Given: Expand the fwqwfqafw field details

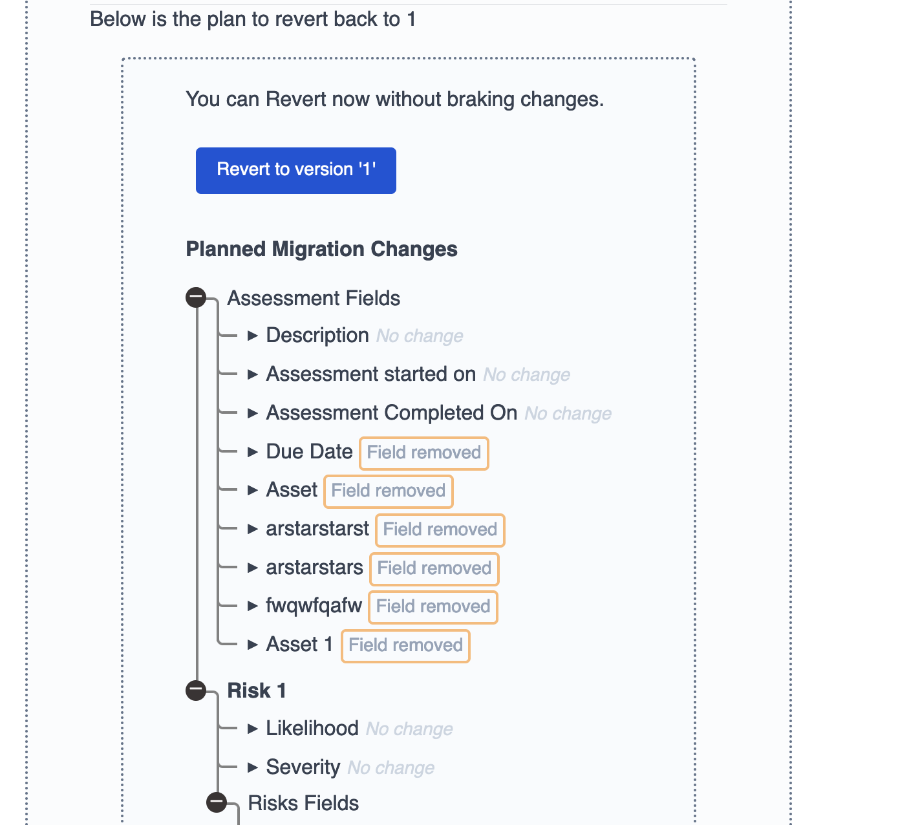Looking at the screenshot, I should click(x=253, y=606).
